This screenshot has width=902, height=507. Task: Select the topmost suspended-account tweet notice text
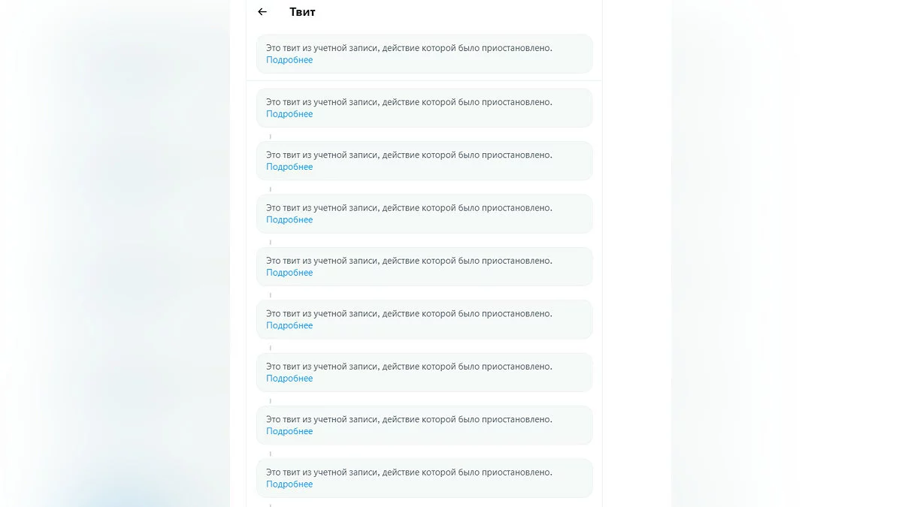(x=409, y=48)
